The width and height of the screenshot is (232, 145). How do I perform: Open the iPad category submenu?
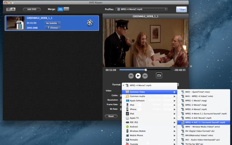pos(149,114)
